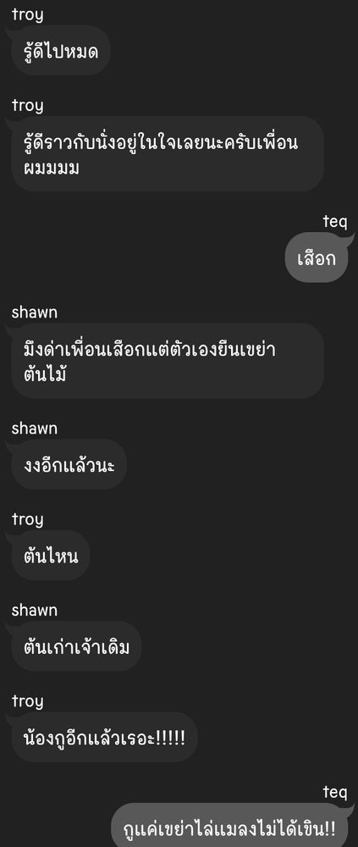This screenshot has height=847, width=358.
Task: Click teq name above the last message
Action: 335,793
